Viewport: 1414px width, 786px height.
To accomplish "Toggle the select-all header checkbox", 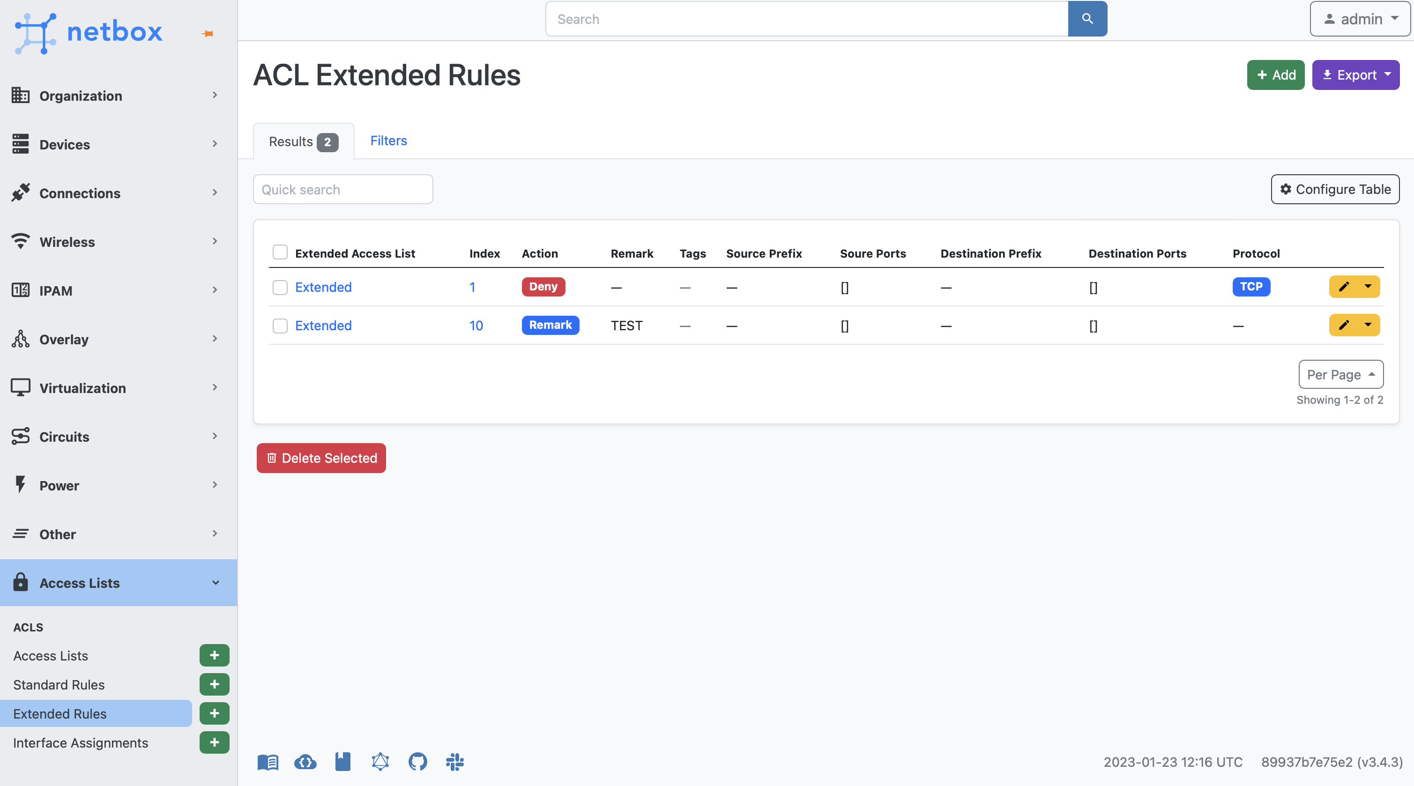I will (x=280, y=252).
